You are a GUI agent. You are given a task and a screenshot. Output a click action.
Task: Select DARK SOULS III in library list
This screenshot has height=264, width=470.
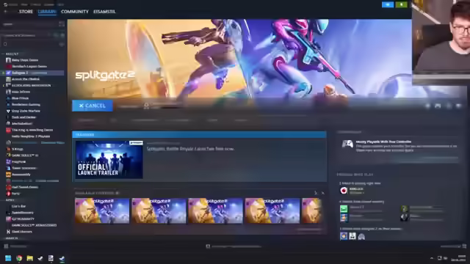click(24, 155)
